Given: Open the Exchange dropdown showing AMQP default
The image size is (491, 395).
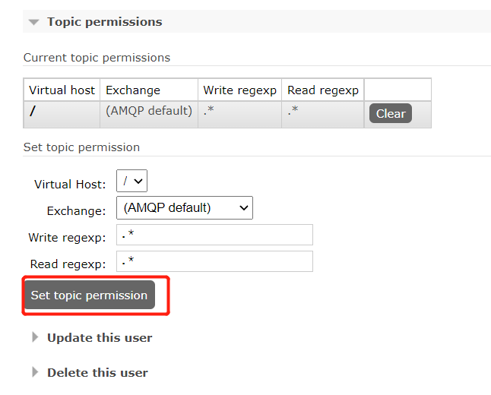Looking at the screenshot, I should click(185, 208).
